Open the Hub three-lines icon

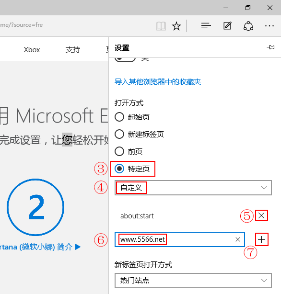click(x=206, y=26)
